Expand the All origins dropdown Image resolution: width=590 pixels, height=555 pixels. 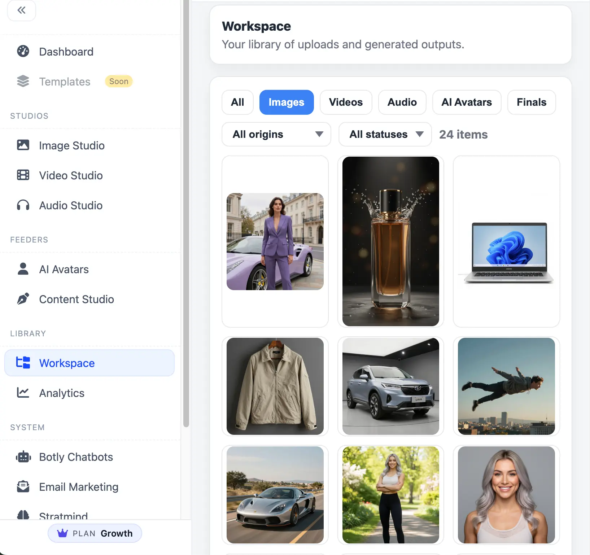(276, 134)
